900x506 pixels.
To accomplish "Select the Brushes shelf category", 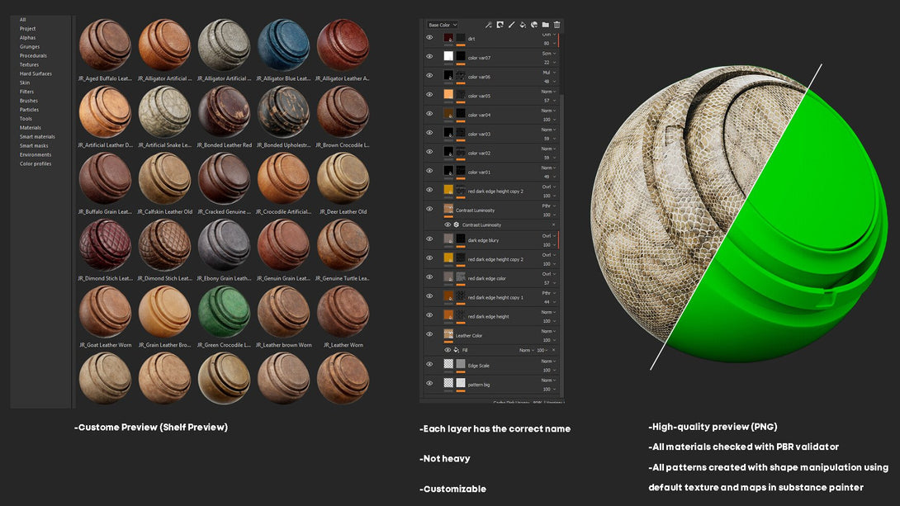I will point(29,101).
